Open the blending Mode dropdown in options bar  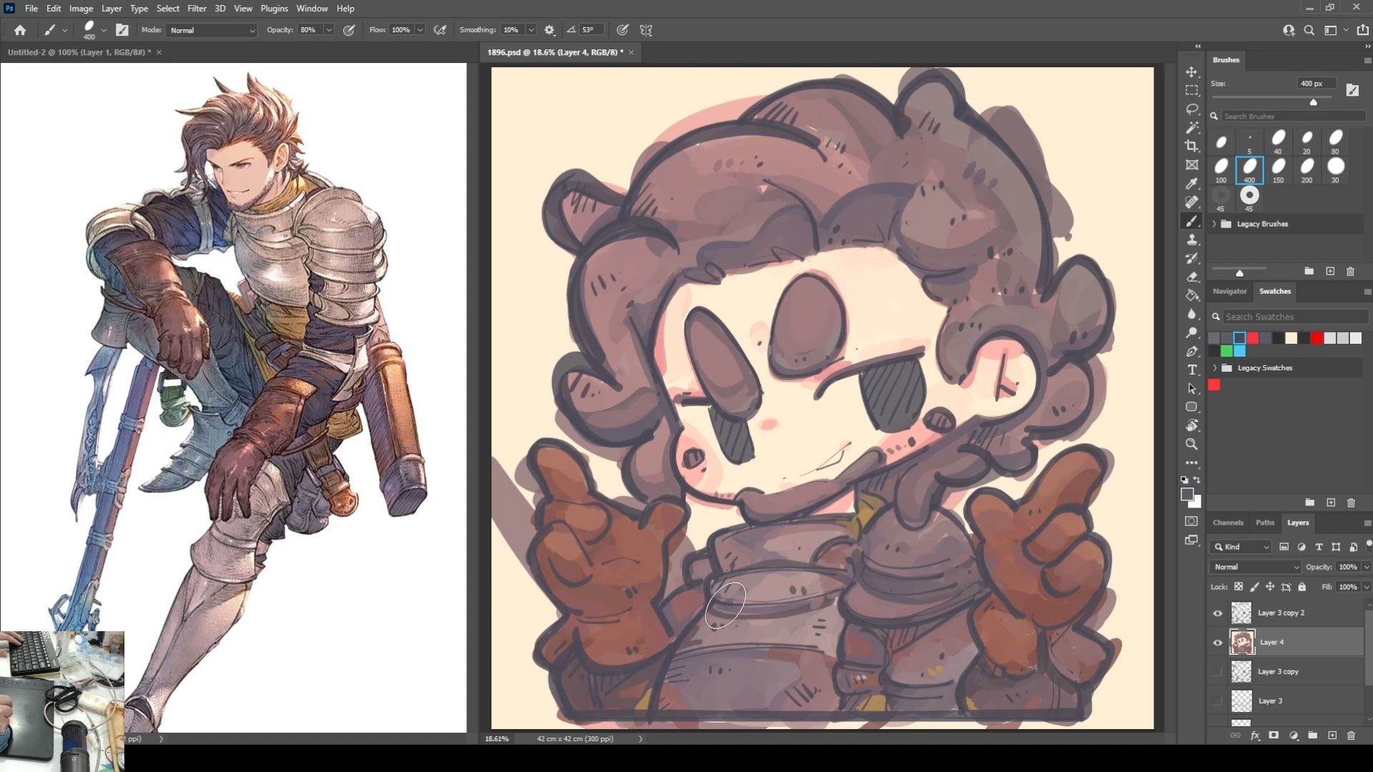point(212,30)
